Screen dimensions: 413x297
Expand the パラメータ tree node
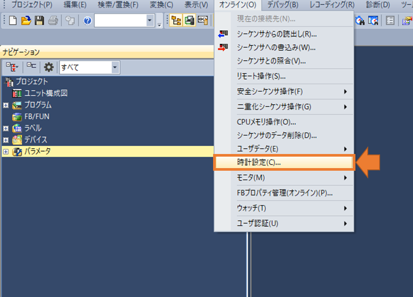[6, 151]
